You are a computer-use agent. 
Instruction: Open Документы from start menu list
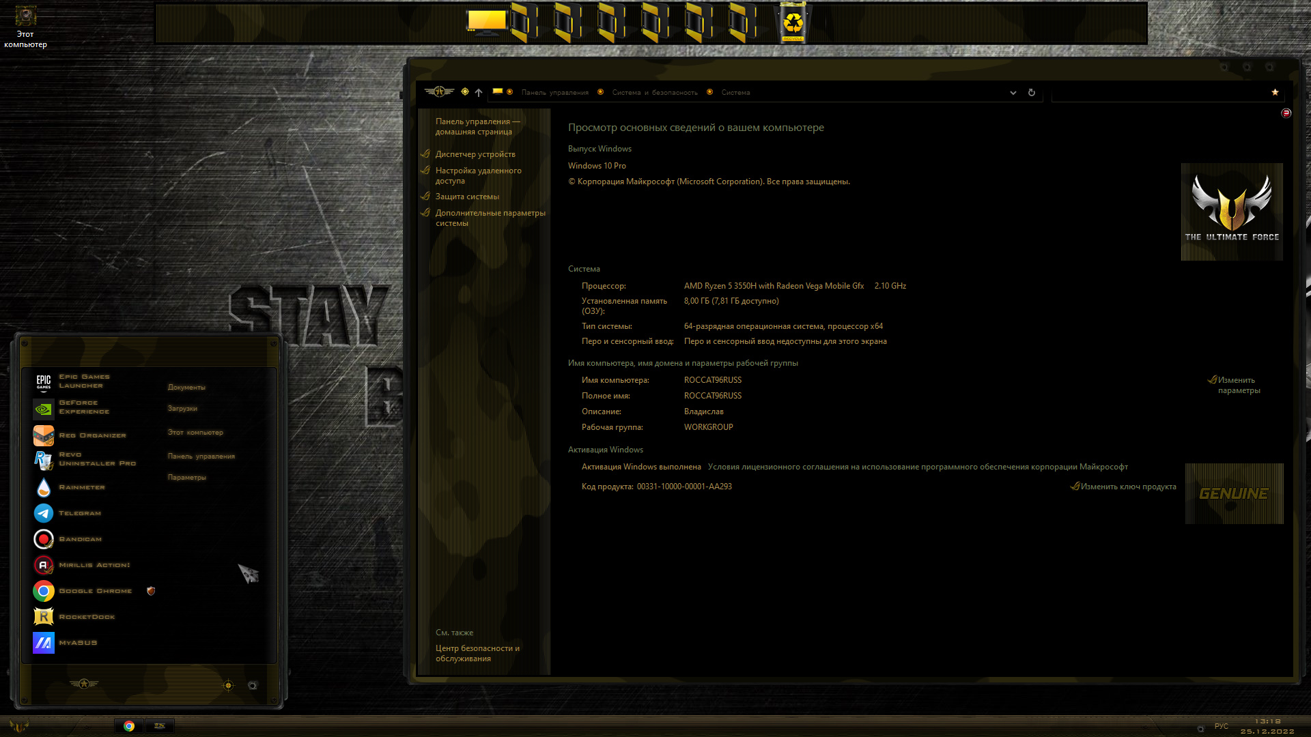[186, 388]
